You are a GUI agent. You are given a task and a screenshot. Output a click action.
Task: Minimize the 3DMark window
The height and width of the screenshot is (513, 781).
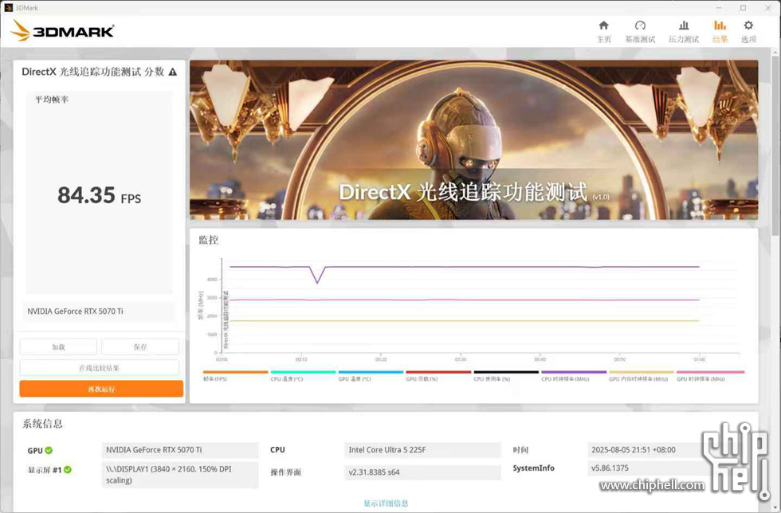719,7
